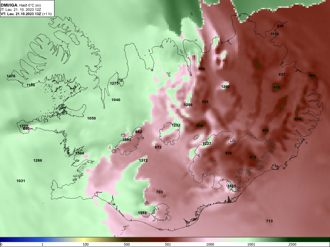
Task: Select the 703 map value
Action: [x=159, y=192]
